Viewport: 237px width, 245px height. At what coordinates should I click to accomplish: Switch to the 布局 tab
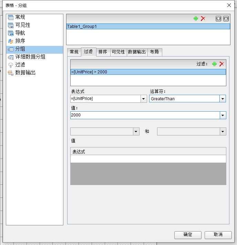click(155, 52)
